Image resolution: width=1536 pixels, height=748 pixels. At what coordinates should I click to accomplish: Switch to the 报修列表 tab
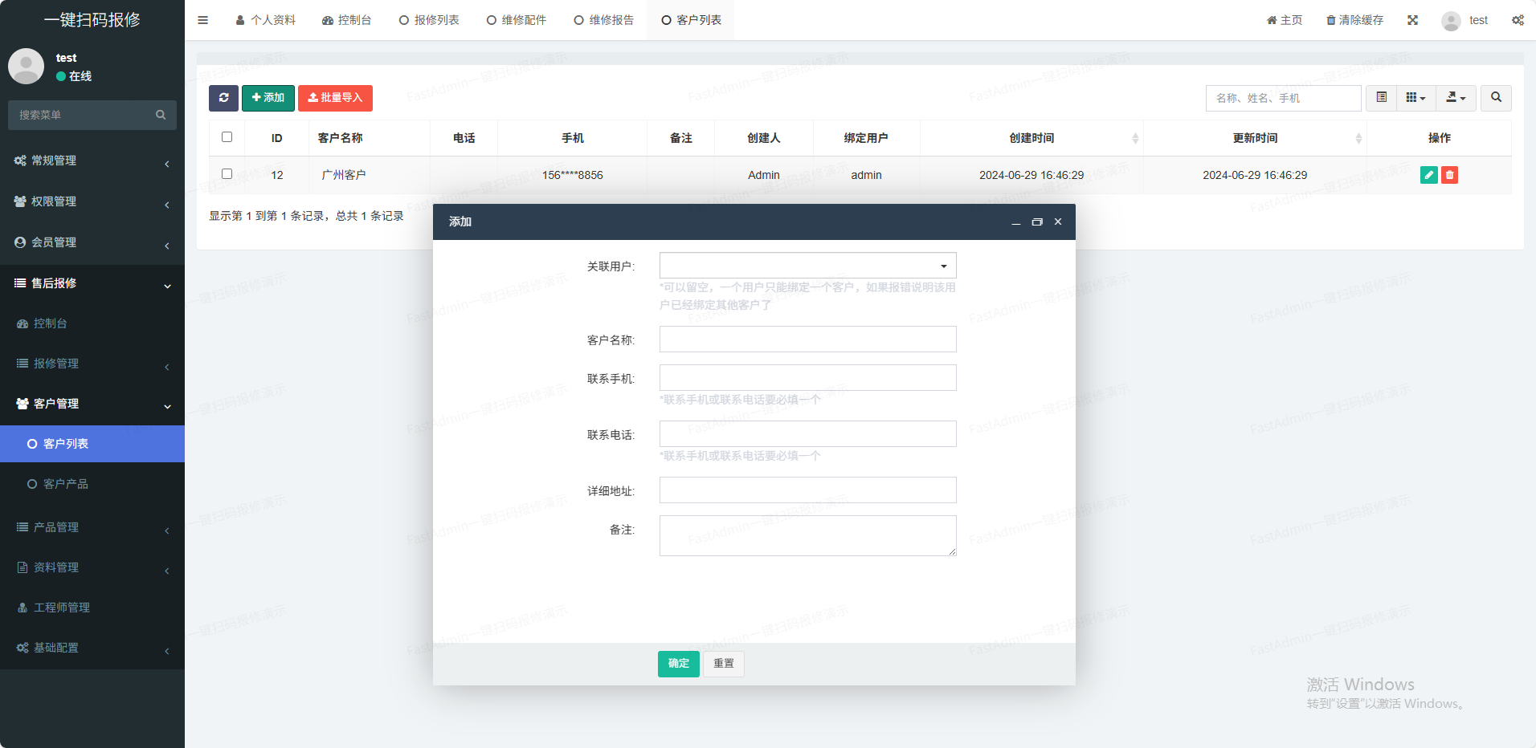click(x=429, y=20)
